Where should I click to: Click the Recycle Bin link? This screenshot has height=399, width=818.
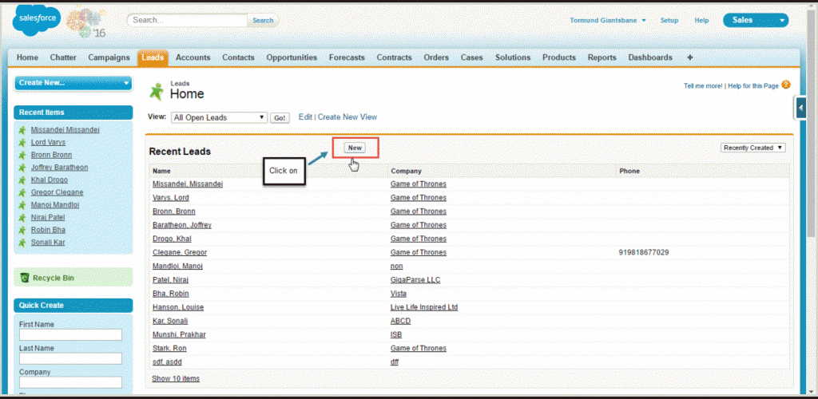point(54,279)
